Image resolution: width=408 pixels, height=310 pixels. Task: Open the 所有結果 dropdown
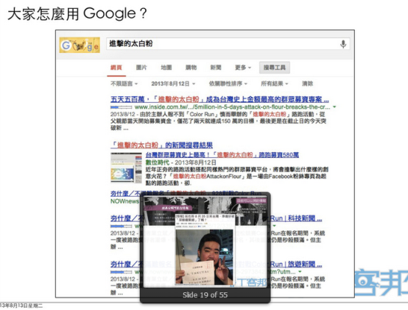pos(275,84)
